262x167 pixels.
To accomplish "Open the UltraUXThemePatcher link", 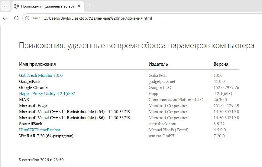I will pyautogui.click(x=40, y=130).
